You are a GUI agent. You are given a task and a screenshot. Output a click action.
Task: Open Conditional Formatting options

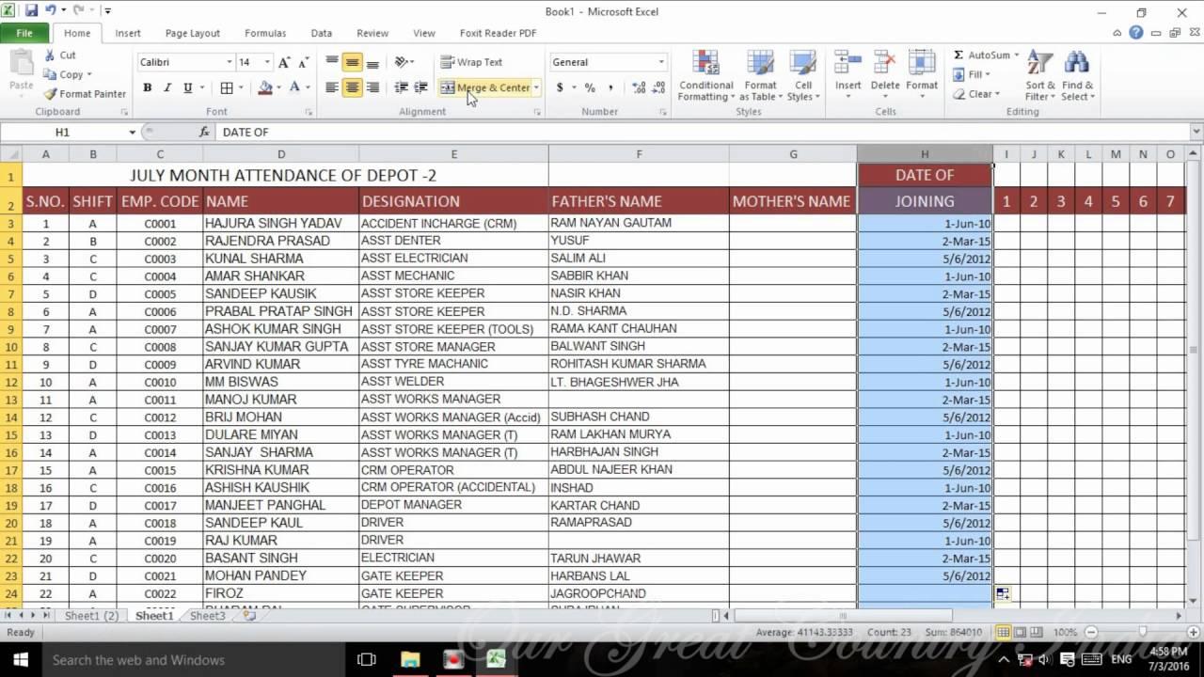pyautogui.click(x=705, y=75)
